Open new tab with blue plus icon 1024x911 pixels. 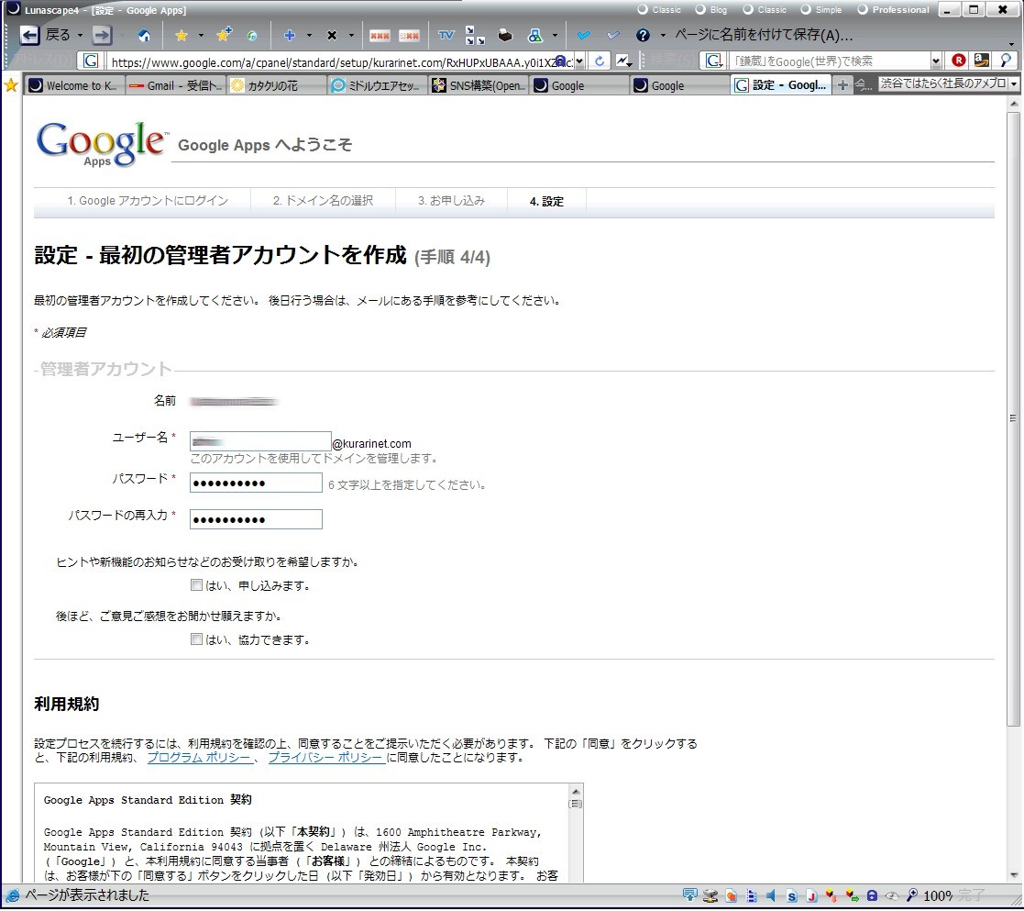(290, 35)
